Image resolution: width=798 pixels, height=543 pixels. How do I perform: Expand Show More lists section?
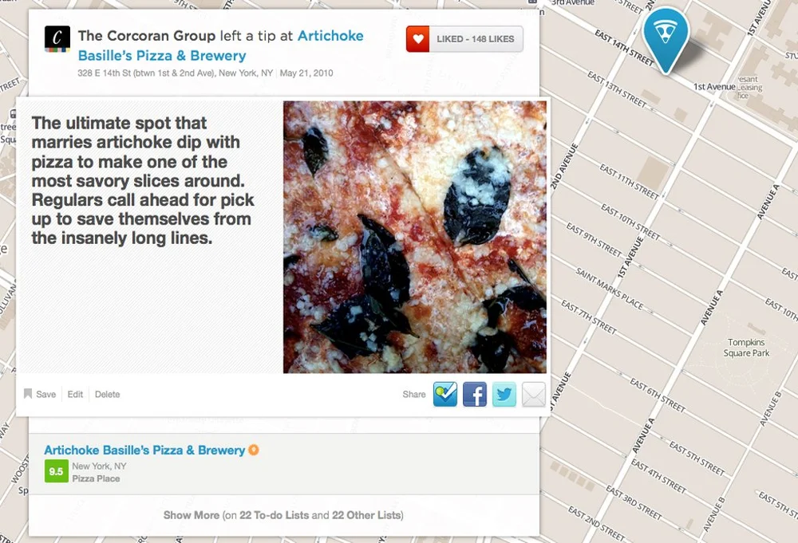click(283, 515)
